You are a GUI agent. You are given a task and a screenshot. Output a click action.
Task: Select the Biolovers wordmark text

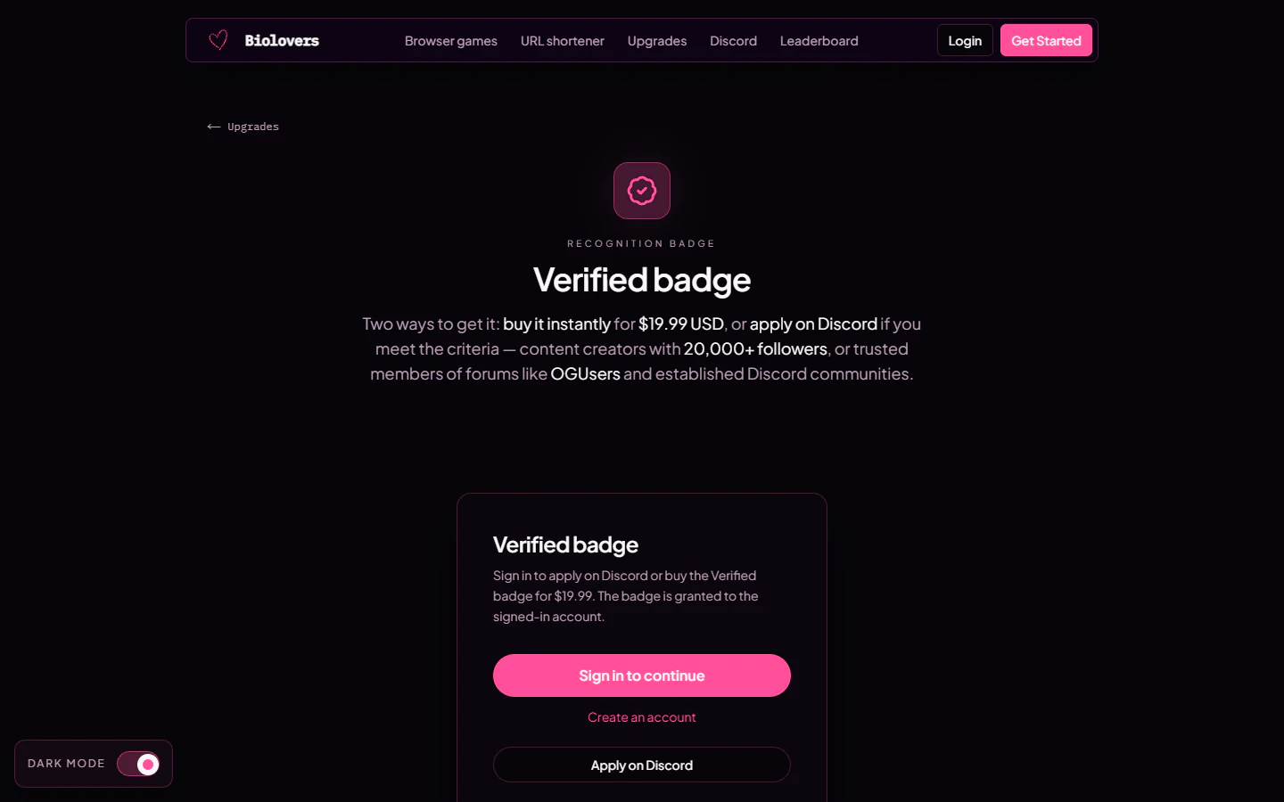[282, 40]
